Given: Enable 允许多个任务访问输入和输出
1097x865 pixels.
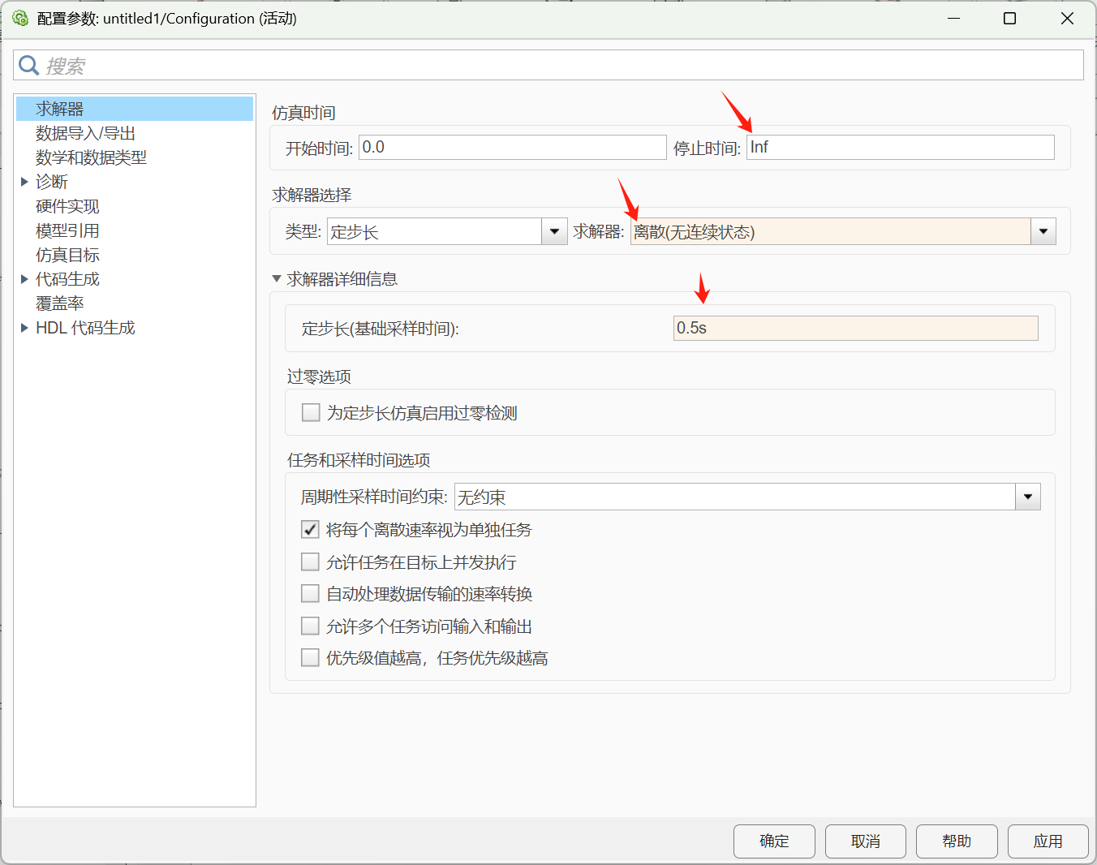Looking at the screenshot, I should click(310, 626).
